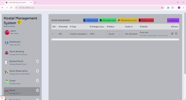Viewport: 186px width, 100px height.
Task: Click the R.Charges column header
Action: pos(97,27)
